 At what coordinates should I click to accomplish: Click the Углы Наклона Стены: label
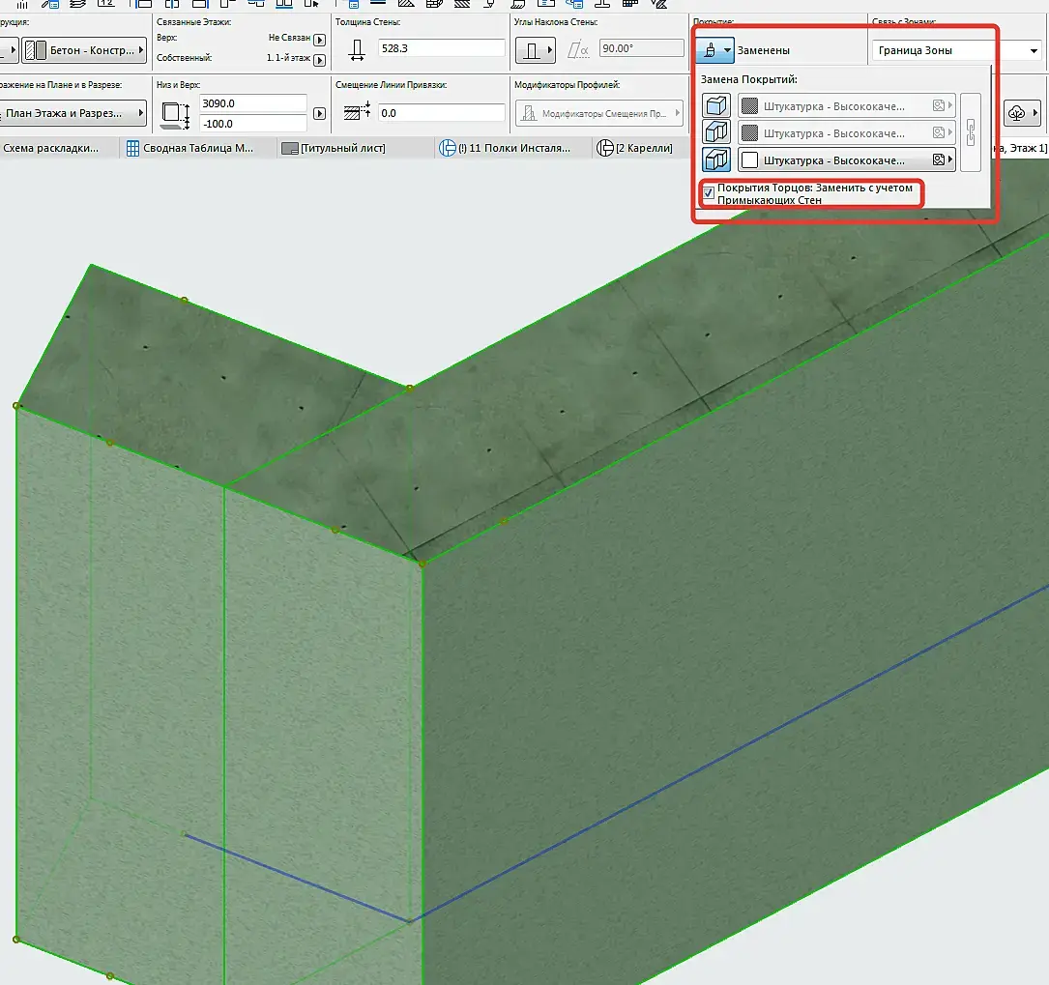(556, 22)
